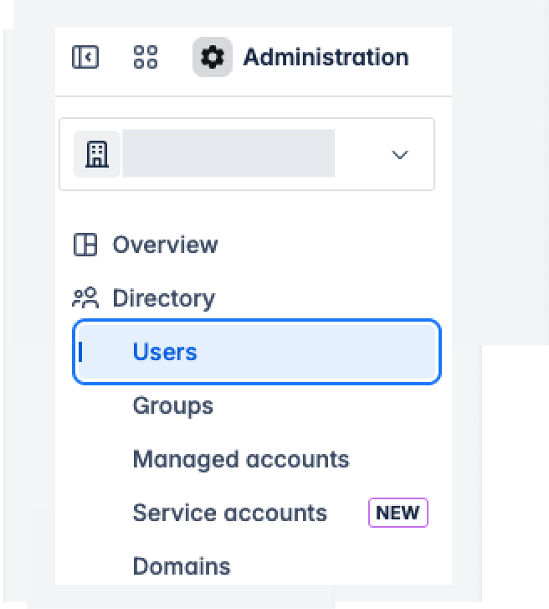Click the redacted organization name
This screenshot has height=609, width=549.
[x=228, y=154]
